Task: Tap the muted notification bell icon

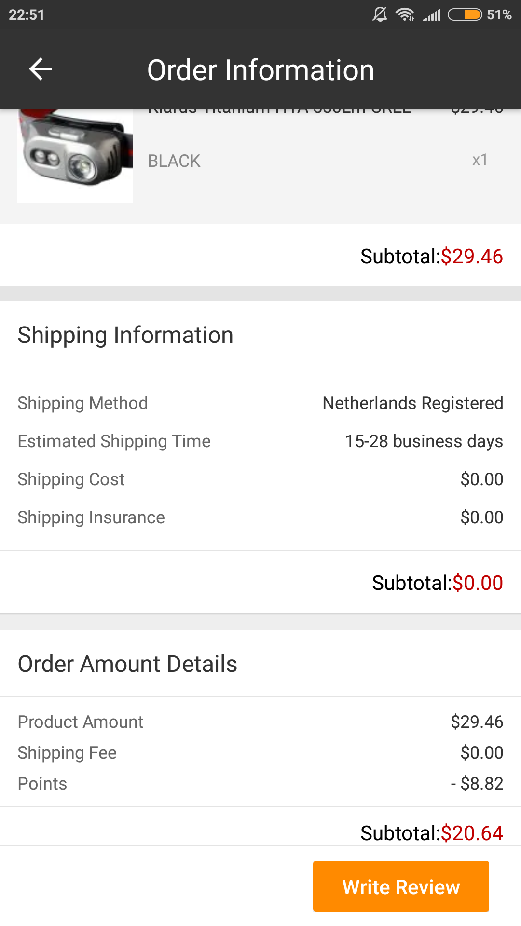Action: [x=380, y=14]
